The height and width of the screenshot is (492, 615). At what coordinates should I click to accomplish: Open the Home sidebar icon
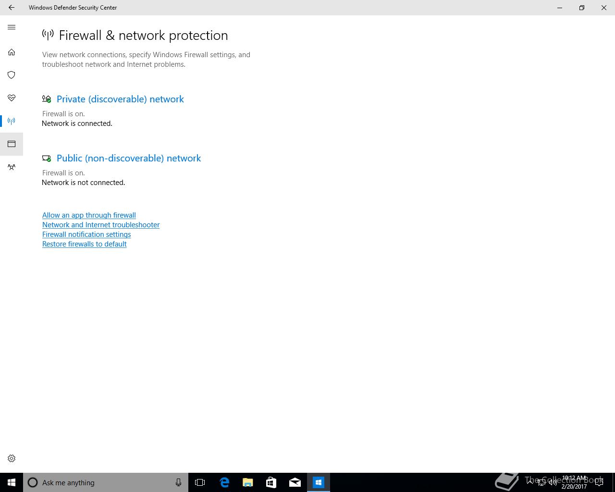[x=12, y=52]
